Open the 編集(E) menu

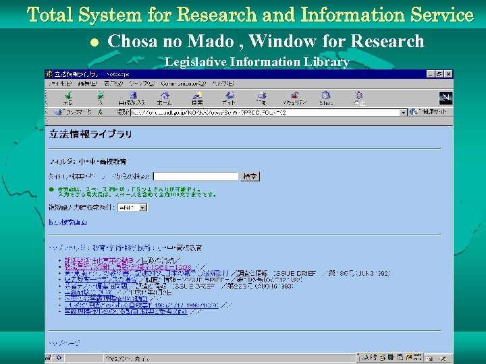coord(88,84)
